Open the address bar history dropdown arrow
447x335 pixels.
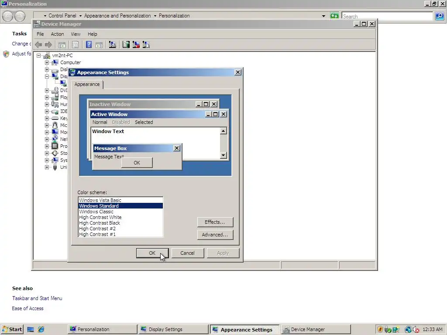click(323, 16)
